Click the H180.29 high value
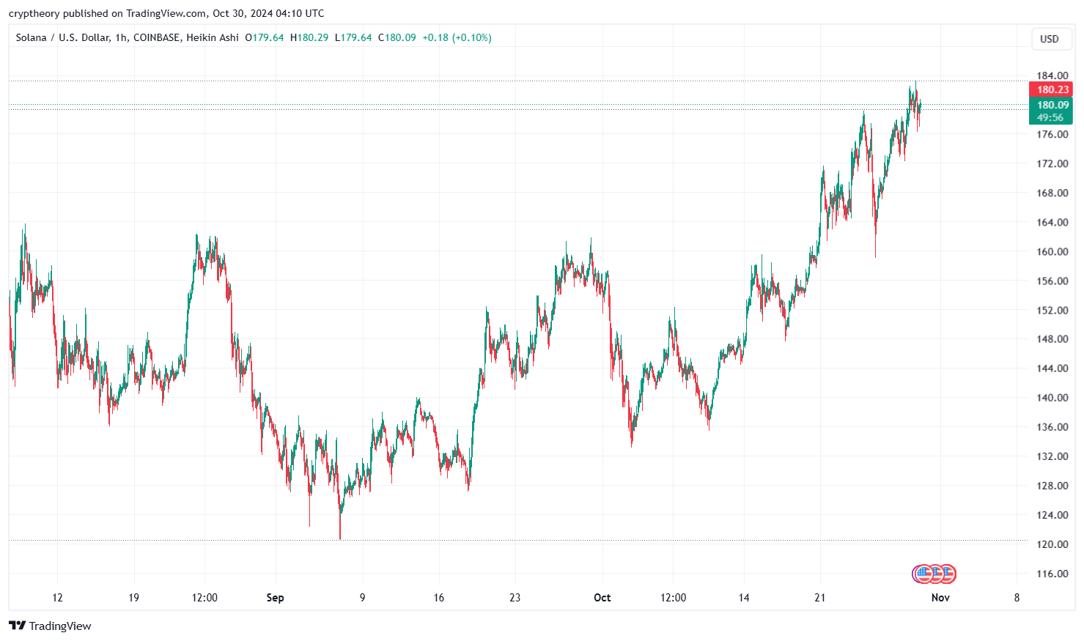Screen dimensions: 1084x641 click(309, 37)
